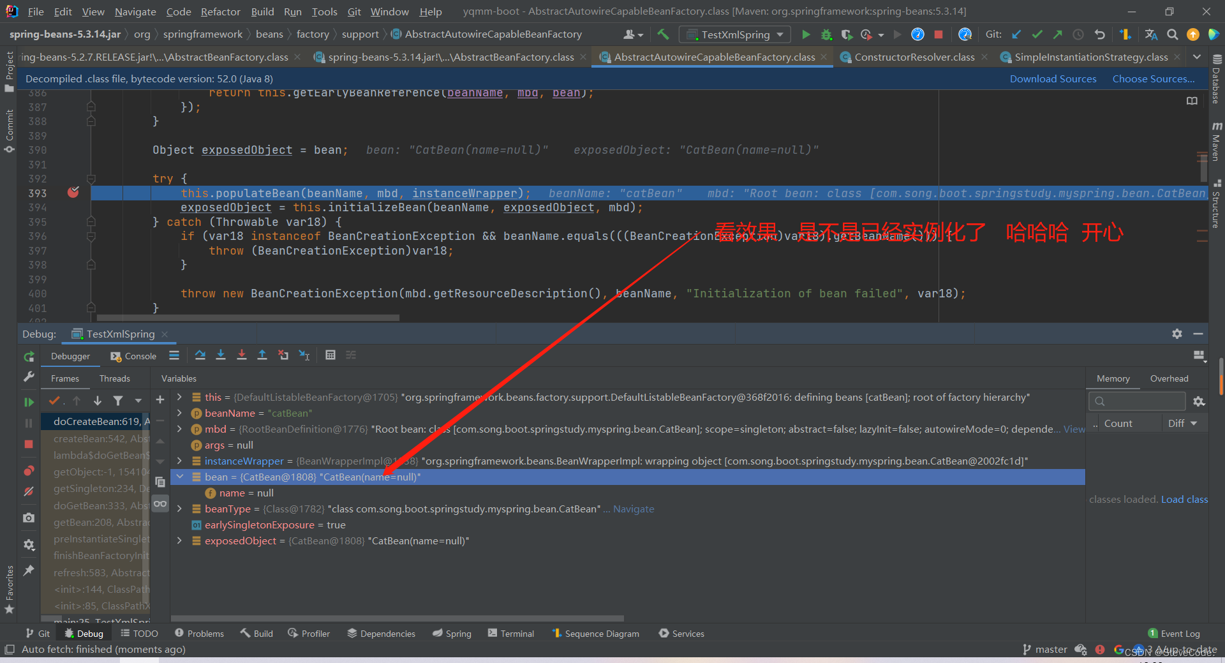The height and width of the screenshot is (663, 1225).
Task: Expand the exposedObject variable node
Action: coord(180,540)
